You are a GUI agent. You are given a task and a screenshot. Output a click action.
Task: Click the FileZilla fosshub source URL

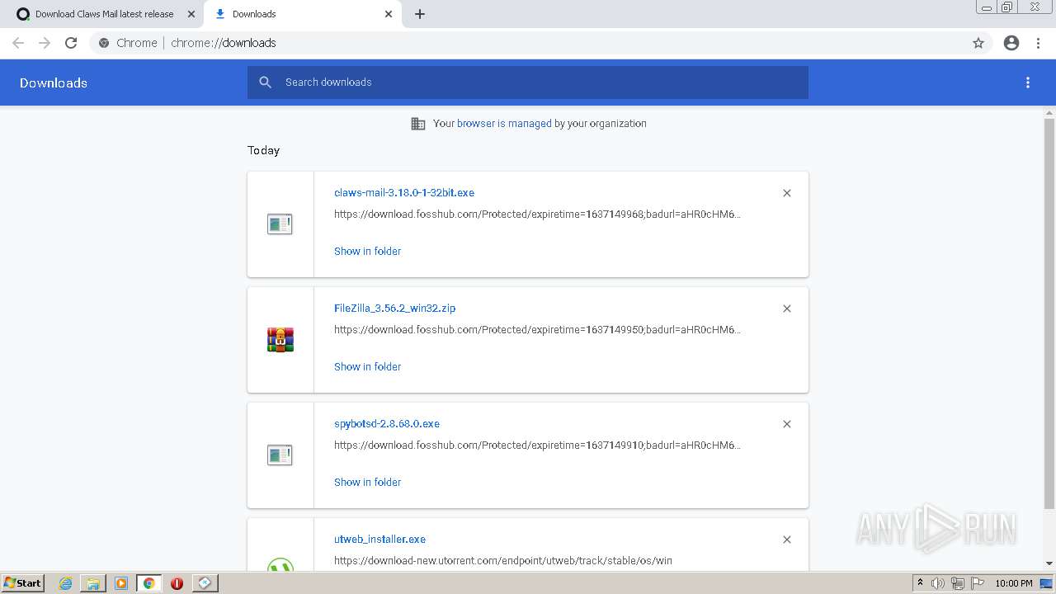click(537, 330)
